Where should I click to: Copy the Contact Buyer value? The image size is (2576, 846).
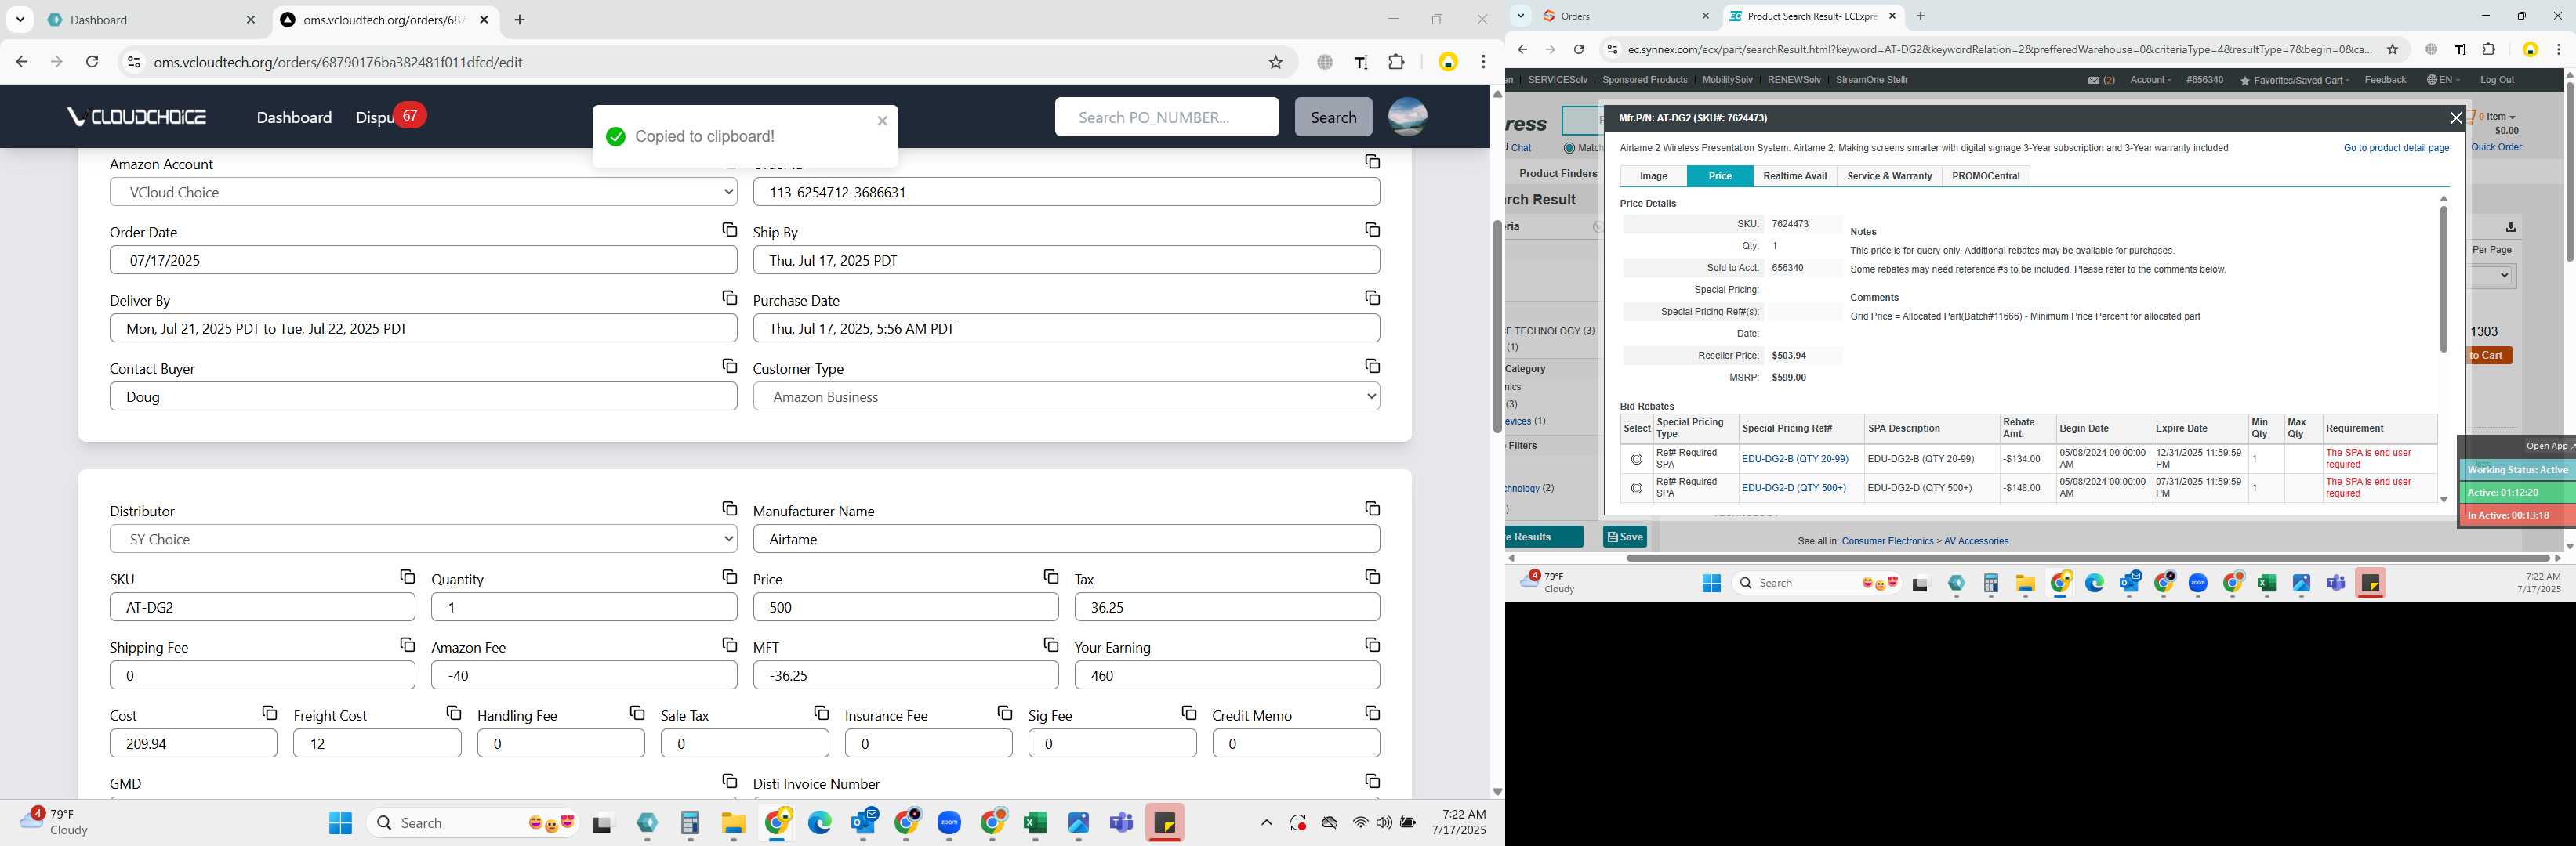(729, 366)
